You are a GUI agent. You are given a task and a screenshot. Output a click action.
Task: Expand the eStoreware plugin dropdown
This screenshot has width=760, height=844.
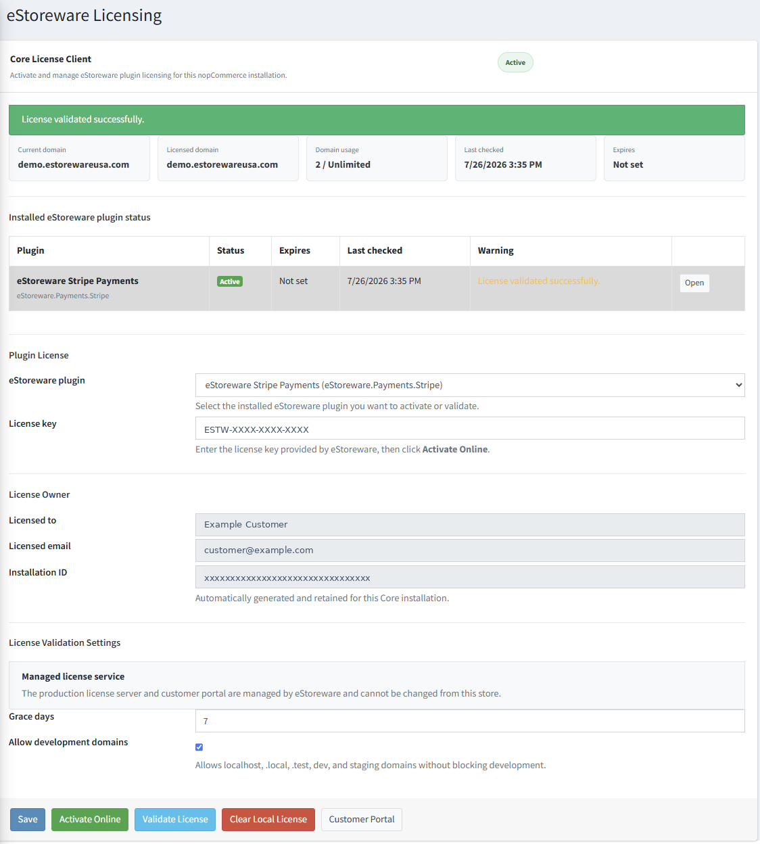coord(470,385)
